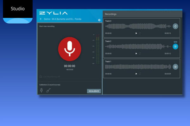190x126 pixels.
Task: Click the Calibration (2 sound sources) label
Action: click(x=50, y=85)
